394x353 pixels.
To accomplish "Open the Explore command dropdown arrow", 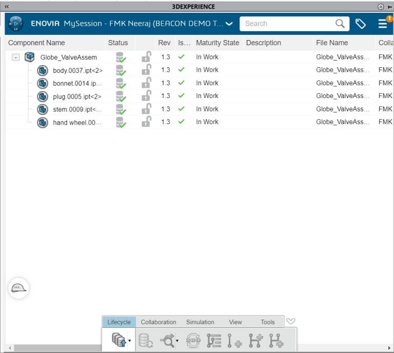I will pos(178,341).
